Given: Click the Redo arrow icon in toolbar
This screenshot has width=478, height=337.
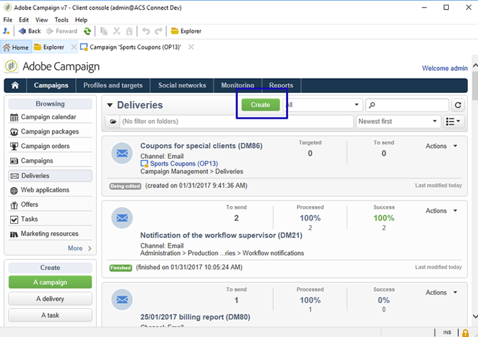Looking at the screenshot, I should [159, 31].
